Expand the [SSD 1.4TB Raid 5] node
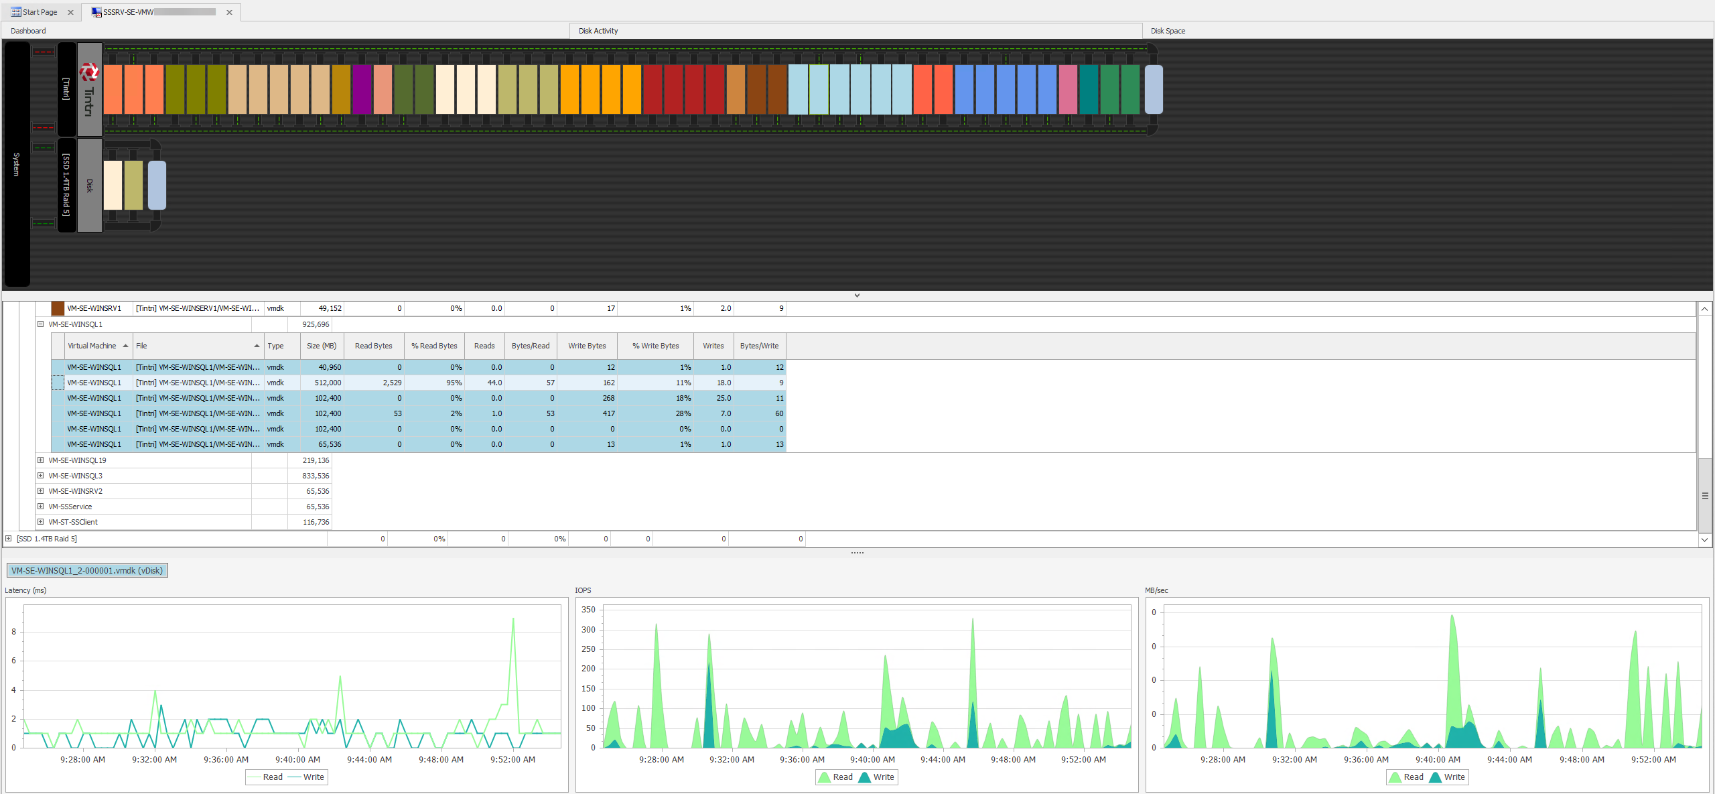The height and width of the screenshot is (794, 1715). pyautogui.click(x=7, y=538)
